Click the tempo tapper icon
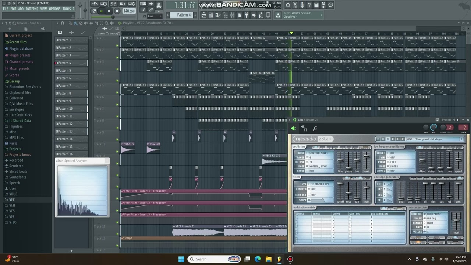The height and width of the screenshot is (265, 471). click(254, 15)
